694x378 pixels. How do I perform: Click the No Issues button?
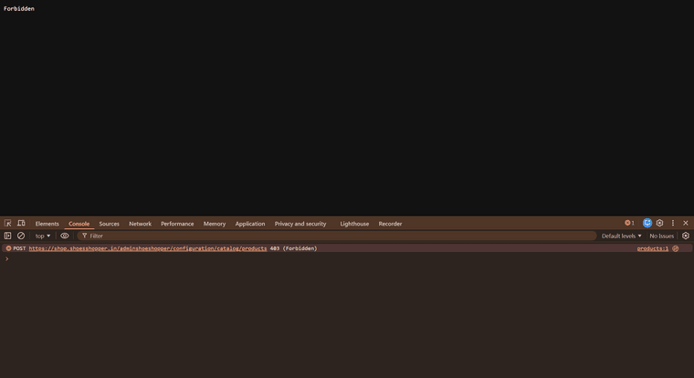661,236
